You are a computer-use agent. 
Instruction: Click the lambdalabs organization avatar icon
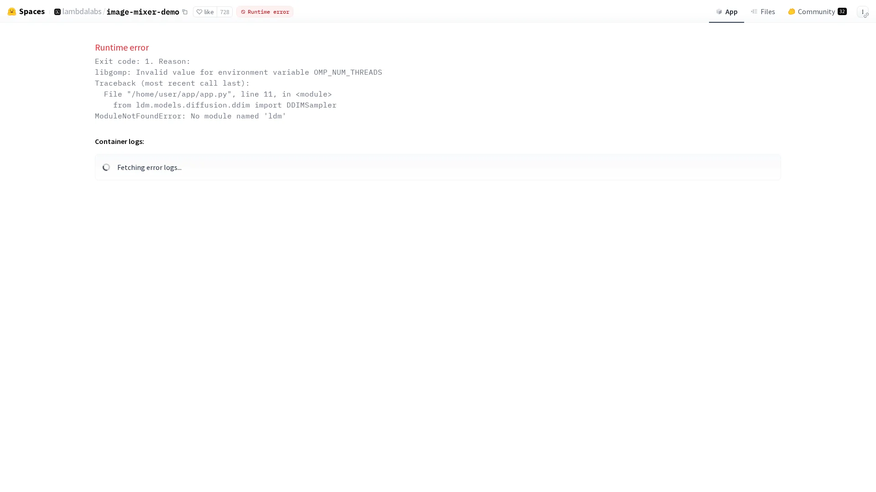[x=57, y=11]
